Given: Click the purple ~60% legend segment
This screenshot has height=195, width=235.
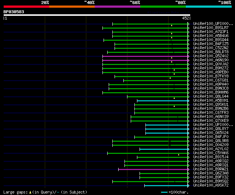Looking at the screenshot, I should pos(117,7).
